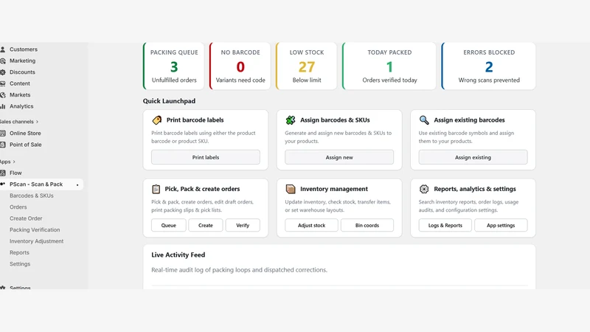Open the Today Packed stat card
Screen dimensions: 590x332
(x=389, y=66)
